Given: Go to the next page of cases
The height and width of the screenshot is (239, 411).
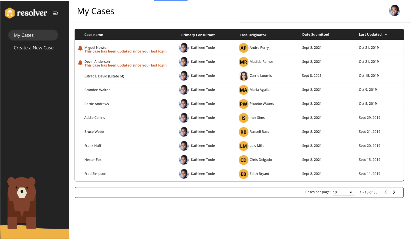Looking at the screenshot, I should click(394, 192).
